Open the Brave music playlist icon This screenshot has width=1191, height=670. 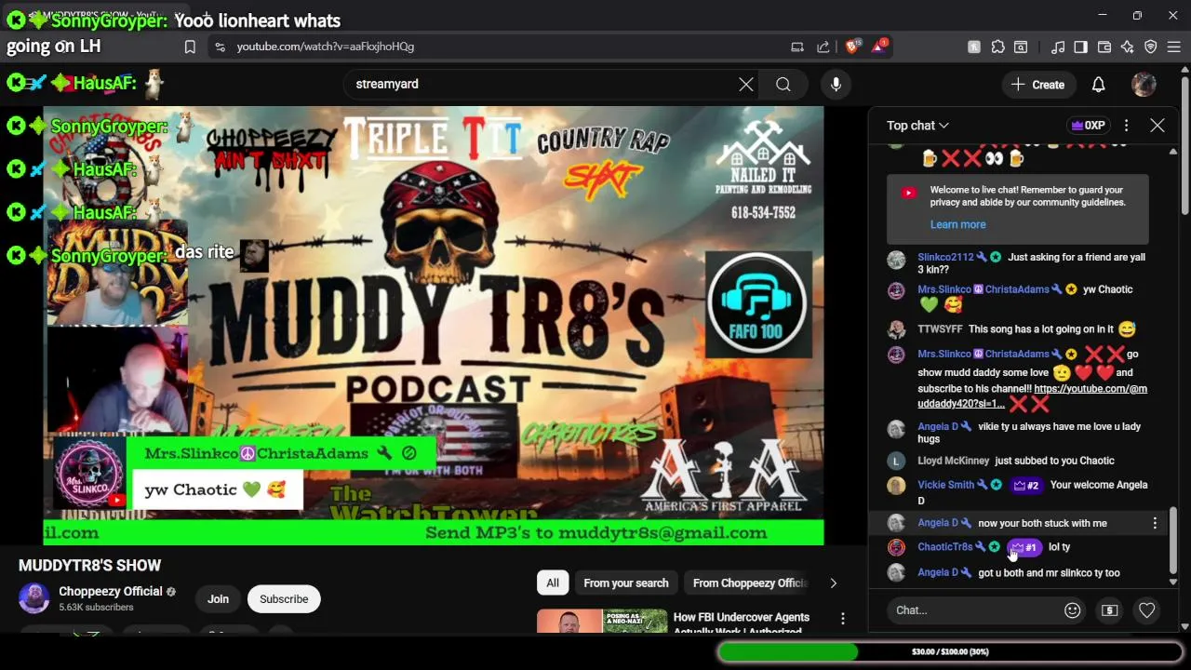(x=1058, y=47)
